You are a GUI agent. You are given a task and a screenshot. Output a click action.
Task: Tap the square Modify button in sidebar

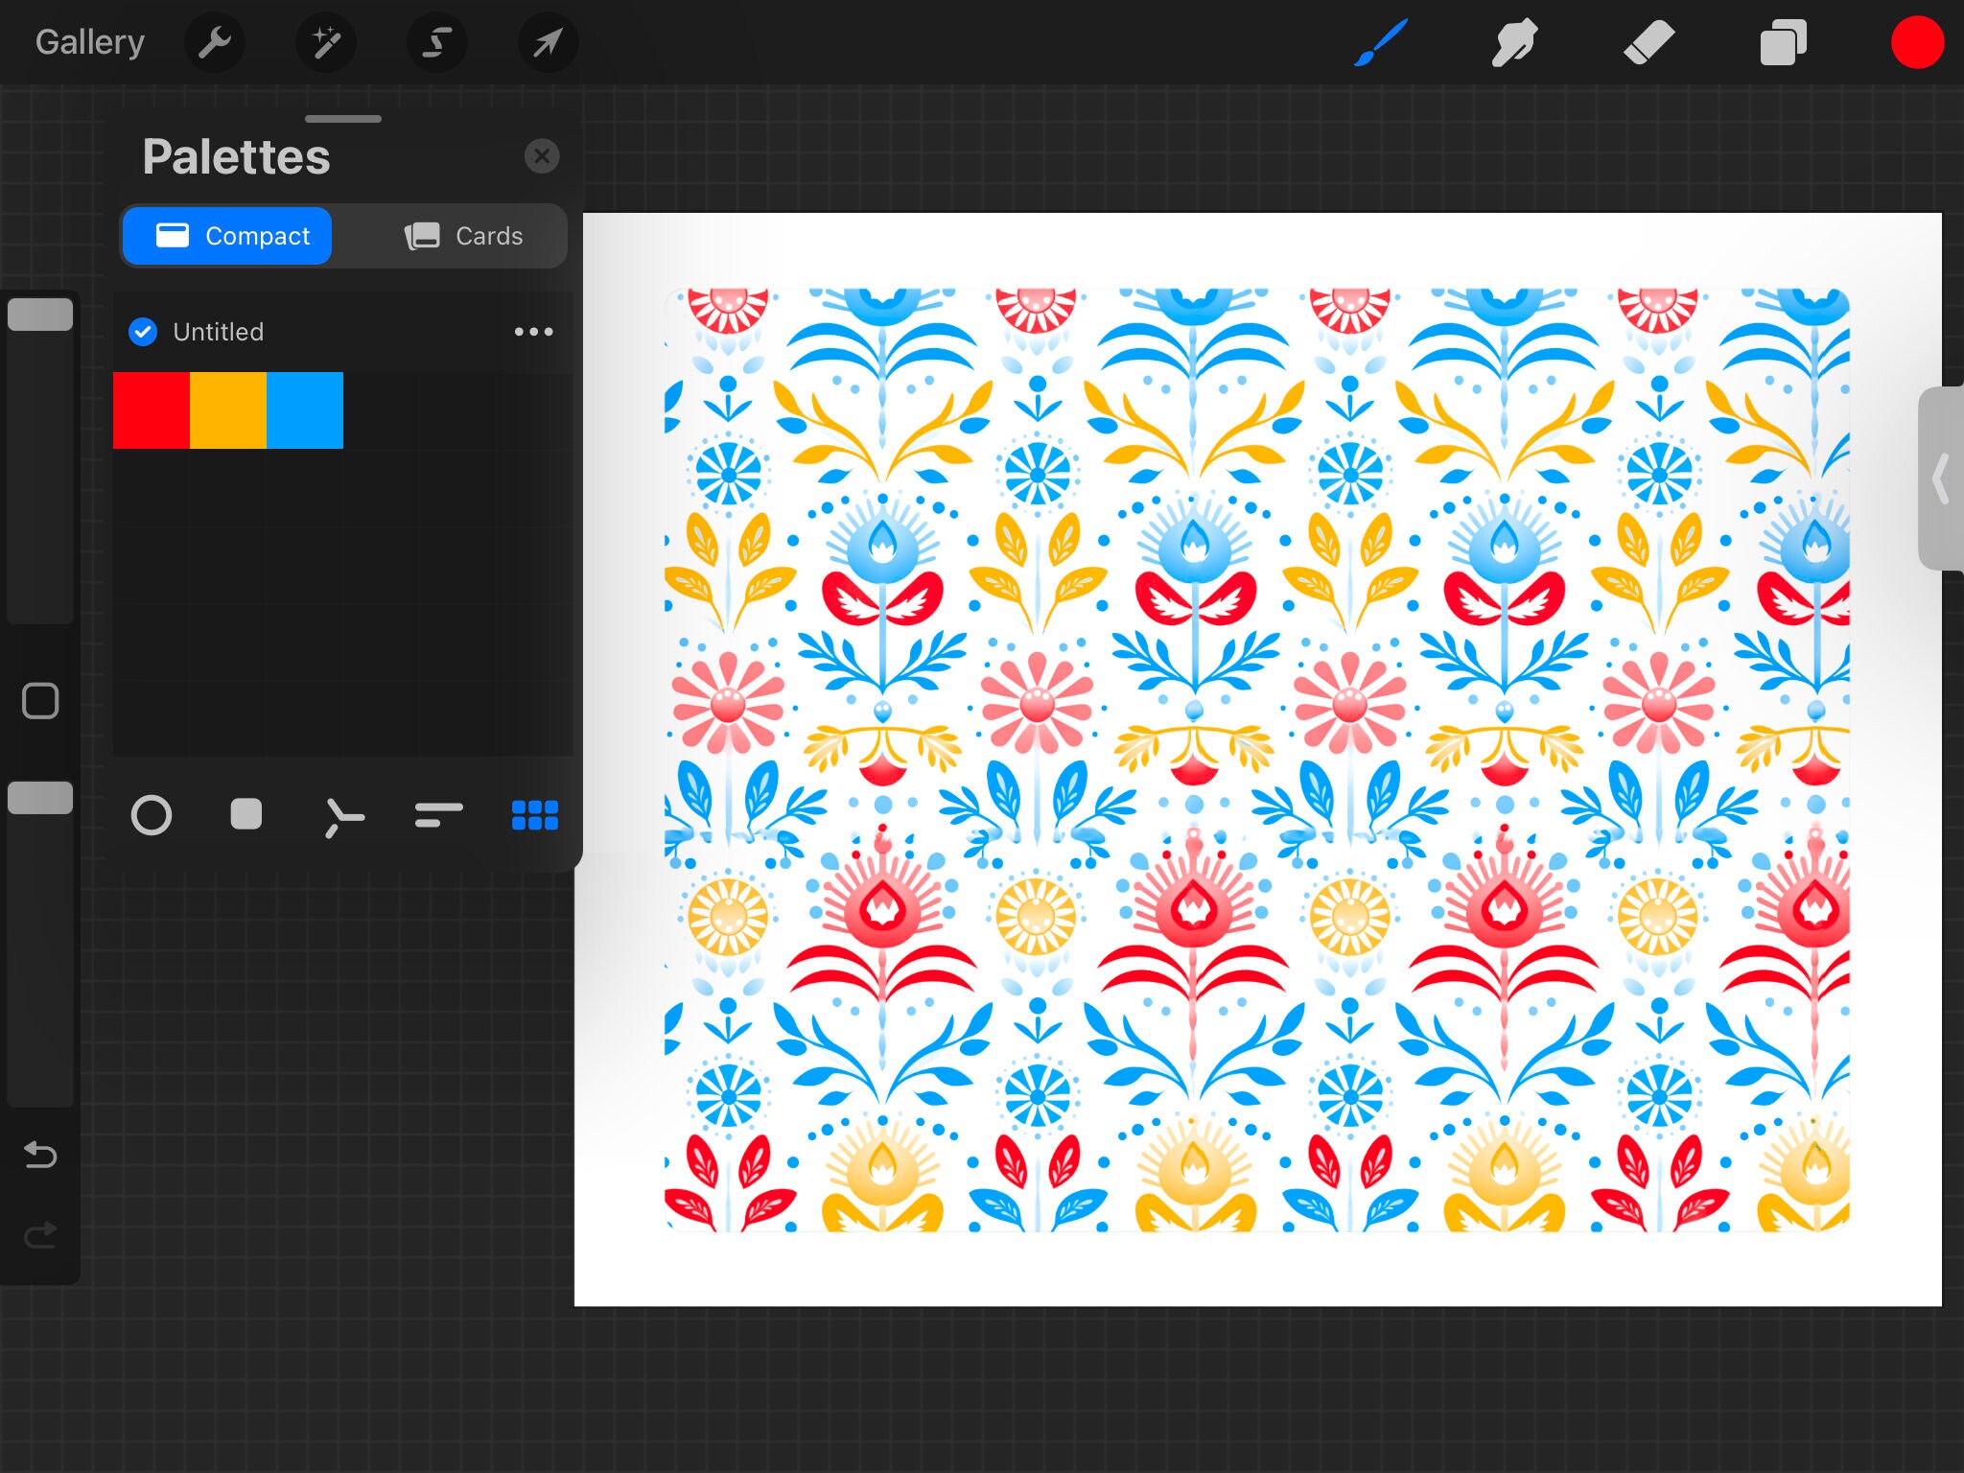tap(40, 701)
